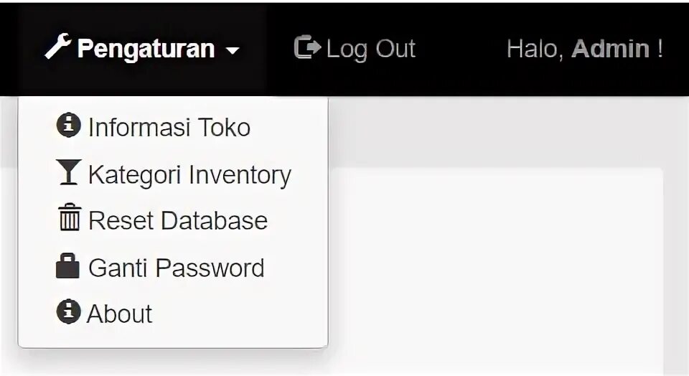This screenshot has height=376, width=689.
Task: Click the Pengaturan menu label
Action: (146, 49)
